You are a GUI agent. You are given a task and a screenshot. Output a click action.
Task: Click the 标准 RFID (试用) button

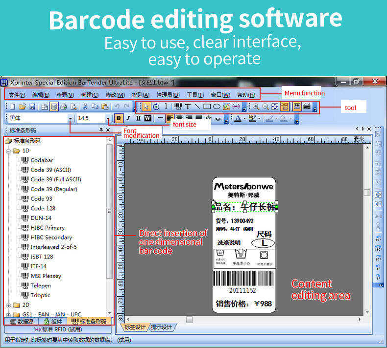(58, 330)
